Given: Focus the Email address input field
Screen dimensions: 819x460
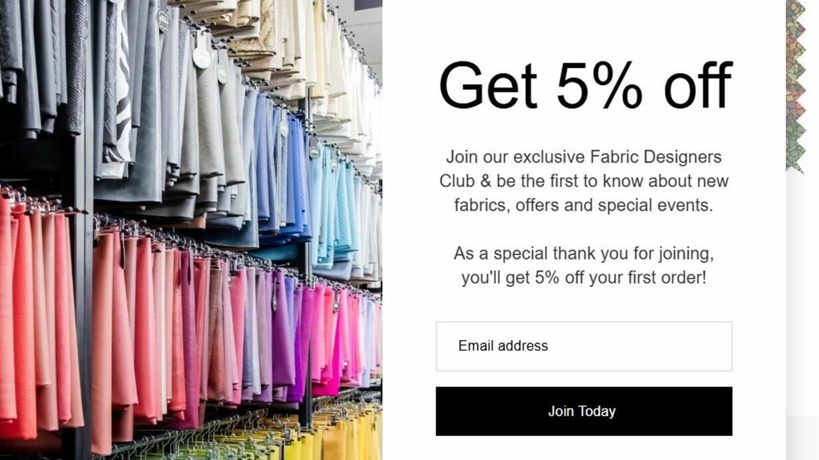Looking at the screenshot, I should [584, 346].
